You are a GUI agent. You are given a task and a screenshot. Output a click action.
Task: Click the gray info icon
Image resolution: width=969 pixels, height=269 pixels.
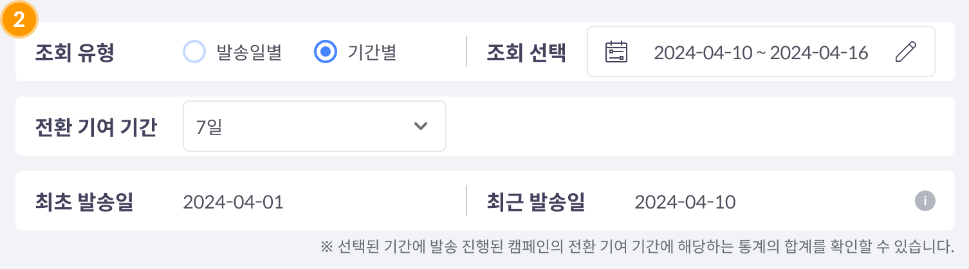click(x=925, y=201)
